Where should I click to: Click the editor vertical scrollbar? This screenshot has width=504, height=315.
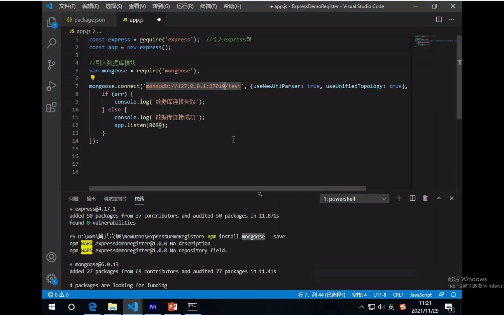click(x=459, y=78)
